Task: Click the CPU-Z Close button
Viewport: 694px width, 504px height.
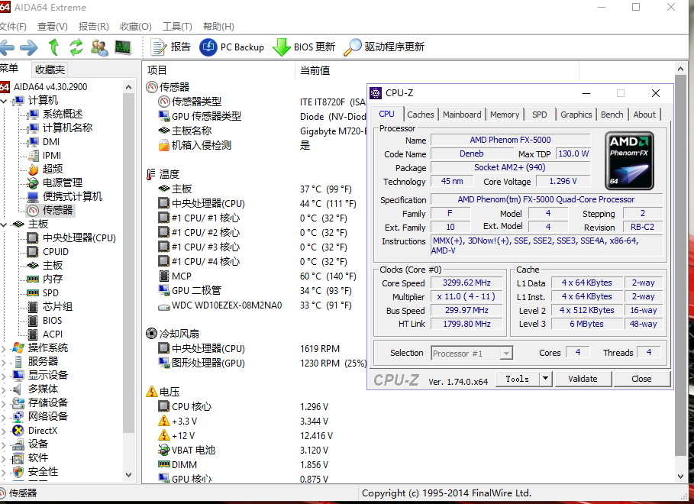Action: pos(641,379)
